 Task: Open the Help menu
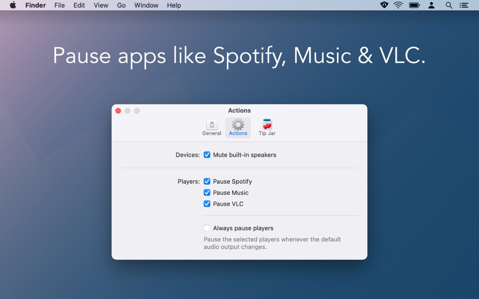[x=174, y=5]
